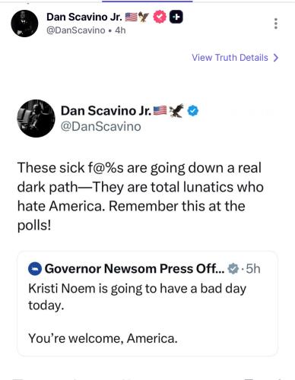This screenshot has width=295, height=380.
Task: Click the US flag emoji in the top header name
Action: point(131,17)
